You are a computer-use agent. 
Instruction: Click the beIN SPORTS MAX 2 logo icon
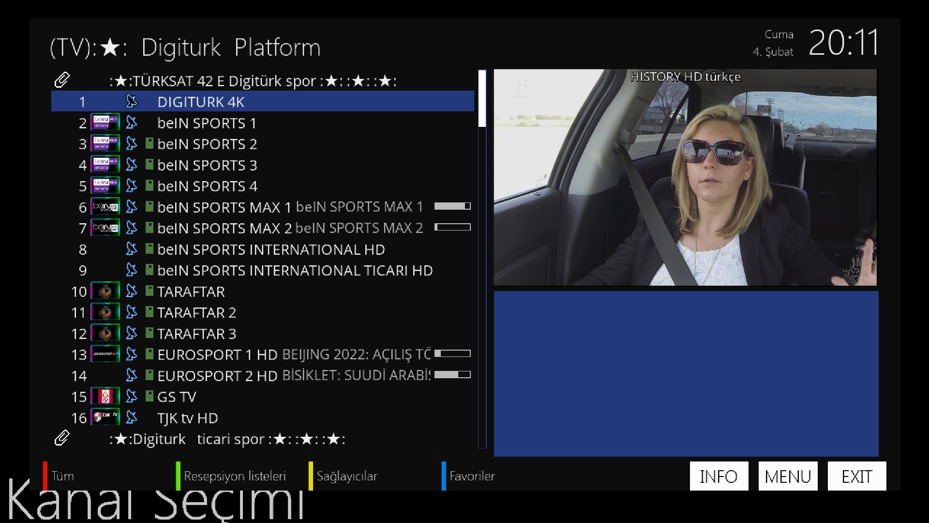tap(105, 228)
